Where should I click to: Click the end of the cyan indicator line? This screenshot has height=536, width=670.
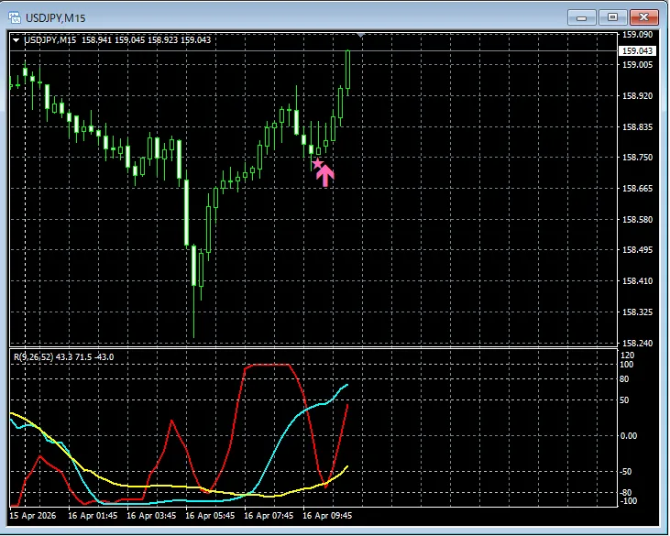[x=347, y=385]
